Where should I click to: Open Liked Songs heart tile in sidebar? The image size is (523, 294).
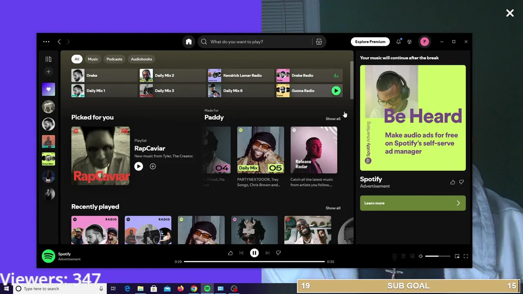(x=48, y=89)
